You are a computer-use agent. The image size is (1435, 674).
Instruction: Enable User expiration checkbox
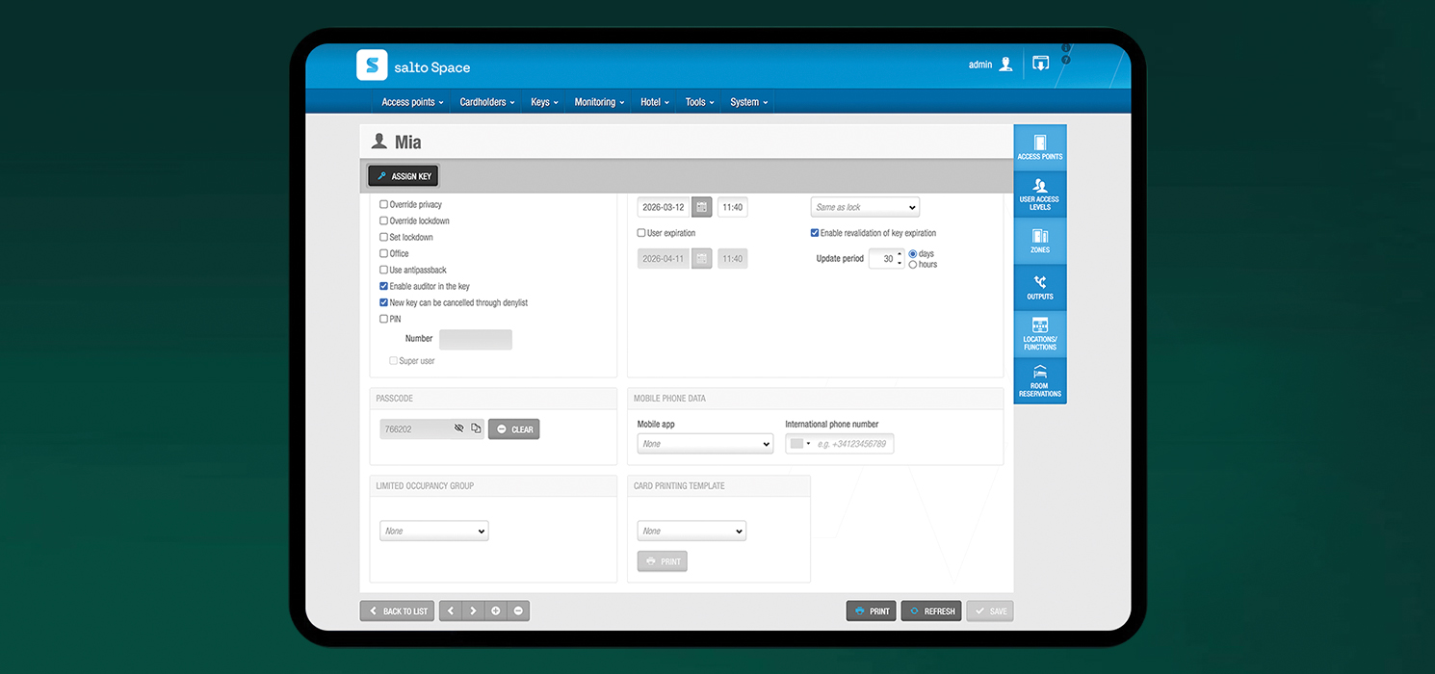[641, 233]
